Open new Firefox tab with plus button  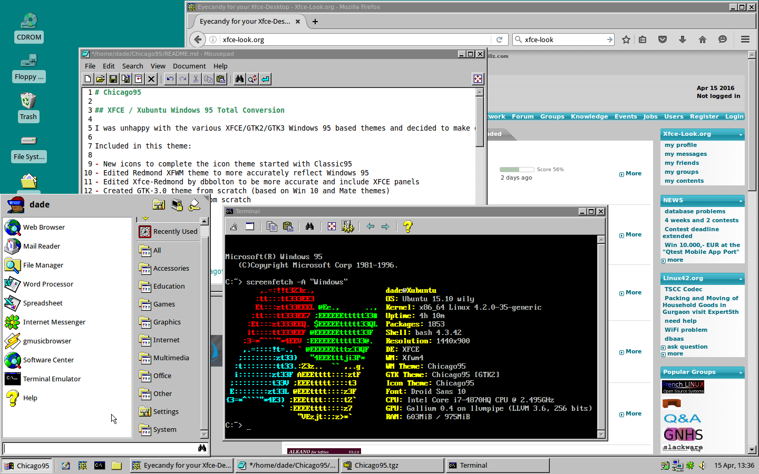[x=315, y=22]
